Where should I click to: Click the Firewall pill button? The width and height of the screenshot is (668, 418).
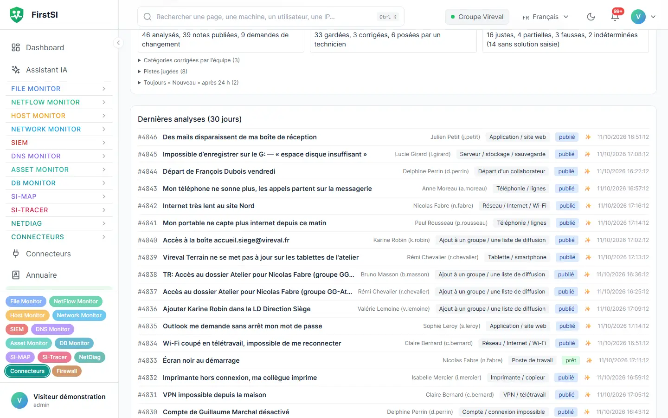coord(67,371)
